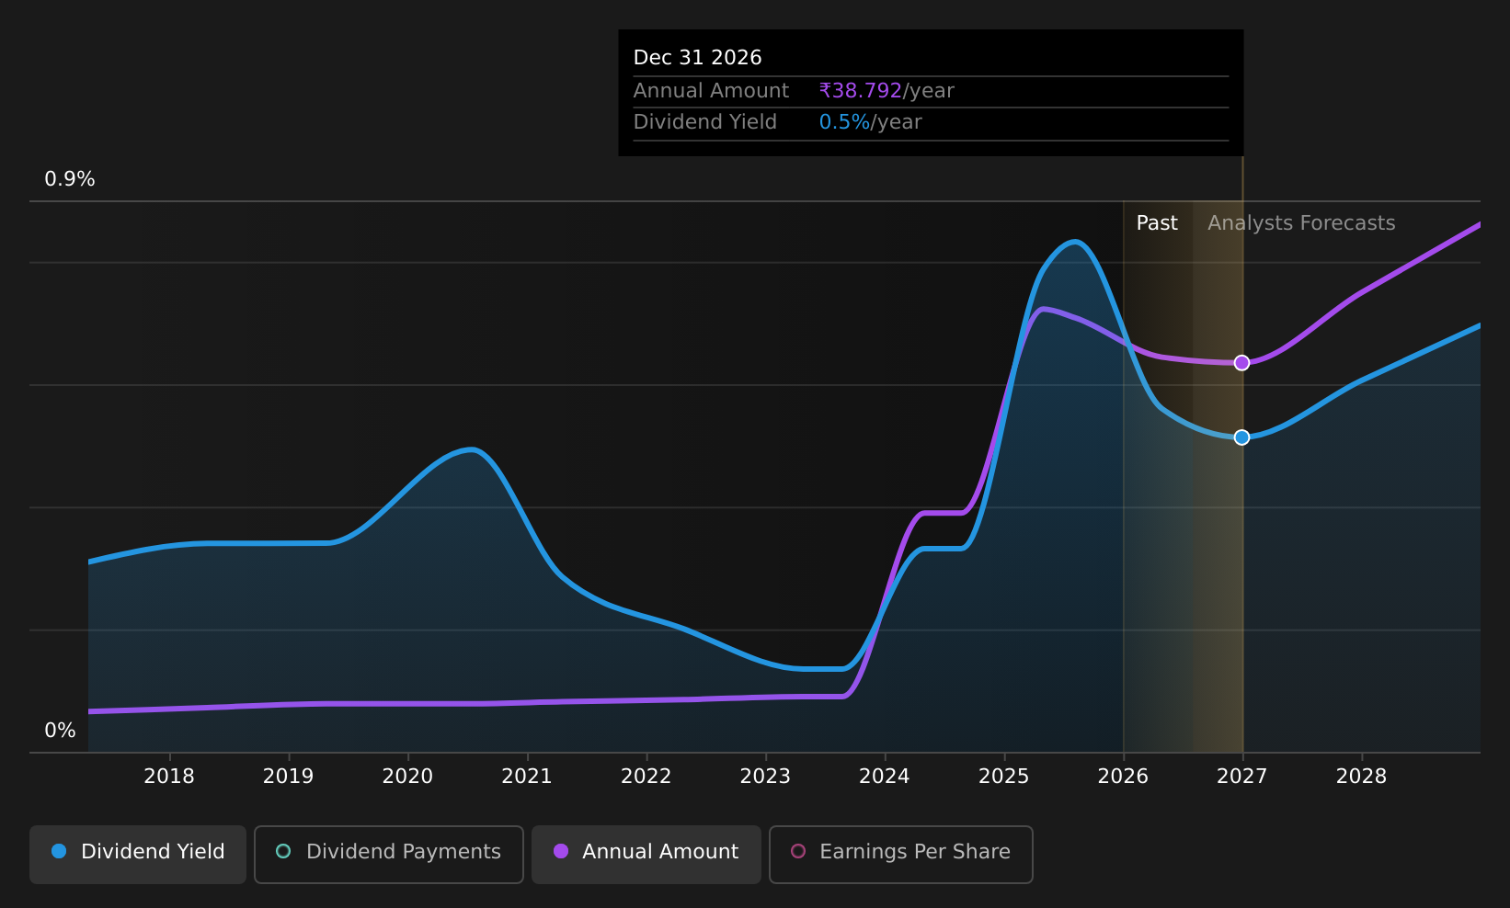The height and width of the screenshot is (908, 1510).
Task: Click the 2023 x-axis label
Action: pyautogui.click(x=765, y=777)
